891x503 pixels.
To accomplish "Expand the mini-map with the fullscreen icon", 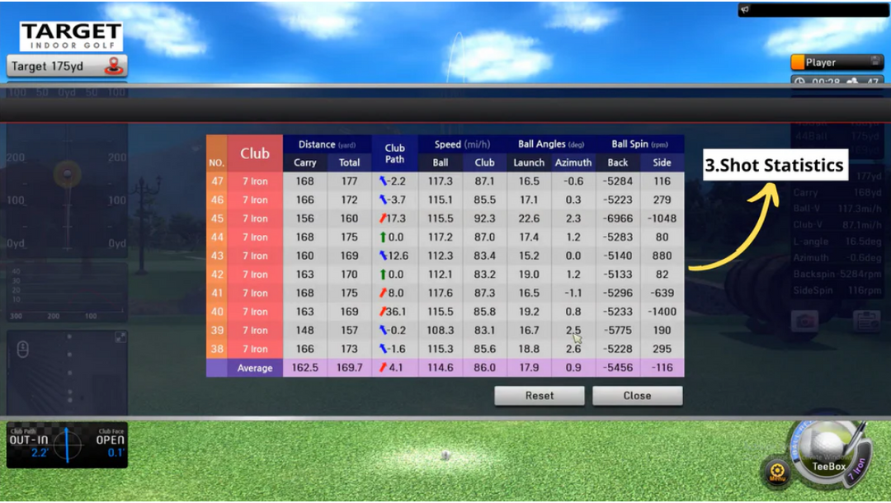I will 120,337.
